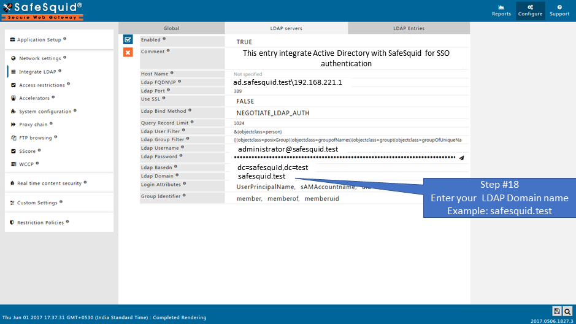Viewport: 576px width, 324px height.
Task: Click the Ldap User Filter field
Action: click(347, 131)
